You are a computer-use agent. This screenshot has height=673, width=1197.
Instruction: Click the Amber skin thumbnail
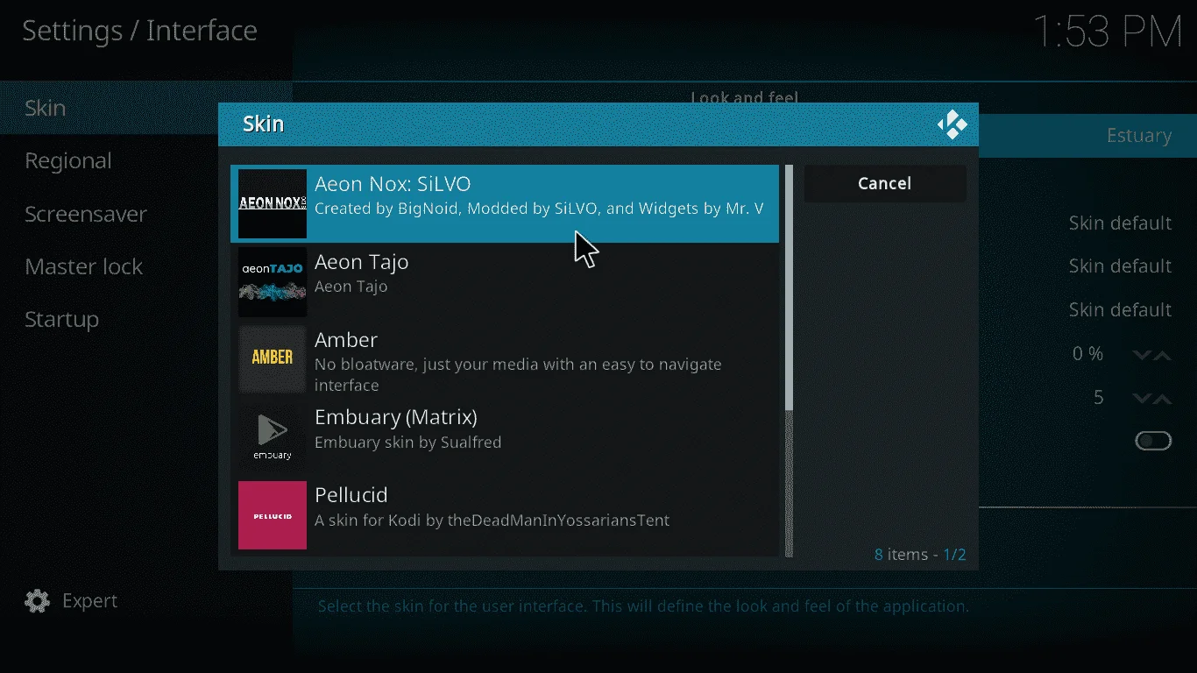tap(273, 359)
